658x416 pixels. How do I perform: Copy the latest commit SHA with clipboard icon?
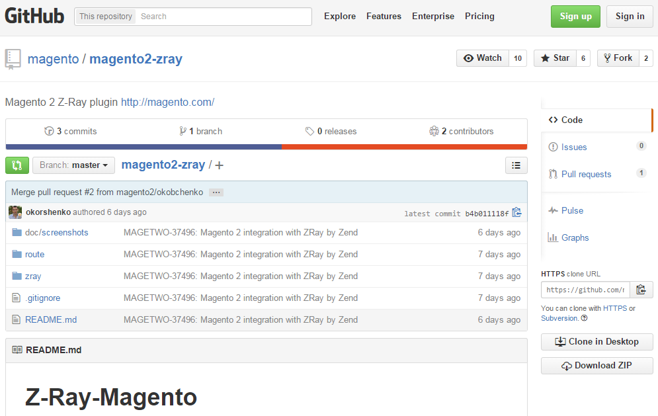pyautogui.click(x=517, y=213)
